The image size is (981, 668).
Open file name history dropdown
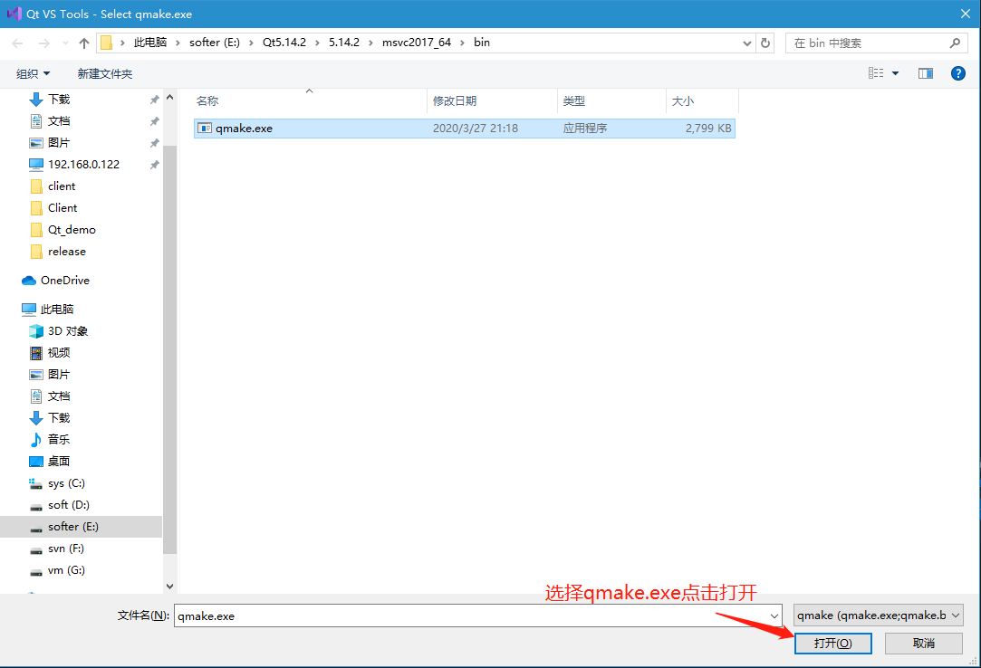pos(774,616)
